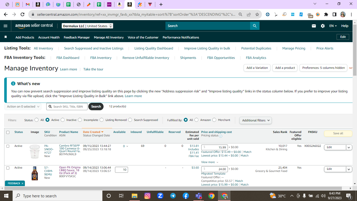Select Fulfilled By Merchant radio button
This screenshot has width=357, height=201.
click(214, 120)
